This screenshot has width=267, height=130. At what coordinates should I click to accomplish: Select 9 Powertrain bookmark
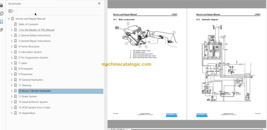pyautogui.click(x=25, y=74)
